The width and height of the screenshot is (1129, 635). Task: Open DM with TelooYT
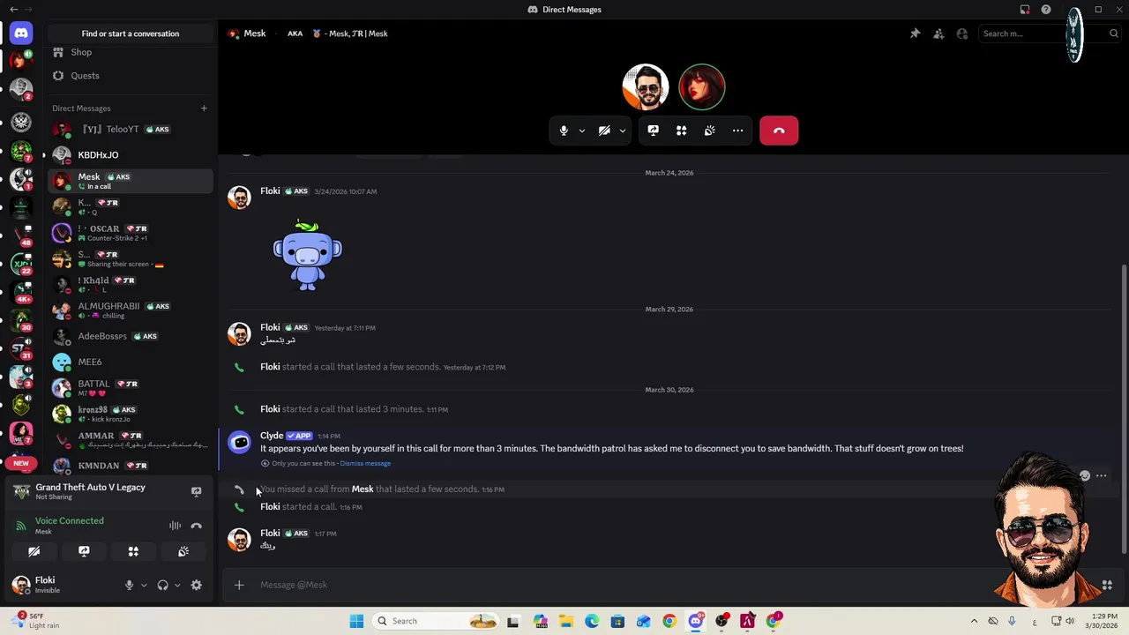pyautogui.click(x=131, y=130)
